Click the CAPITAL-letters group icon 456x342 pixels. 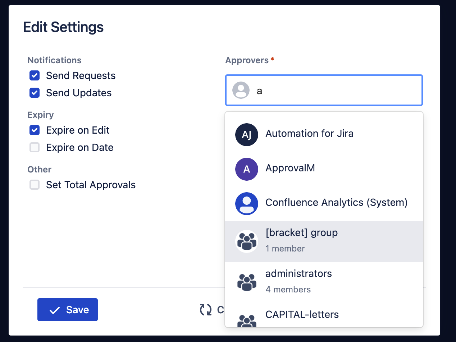[x=246, y=320]
